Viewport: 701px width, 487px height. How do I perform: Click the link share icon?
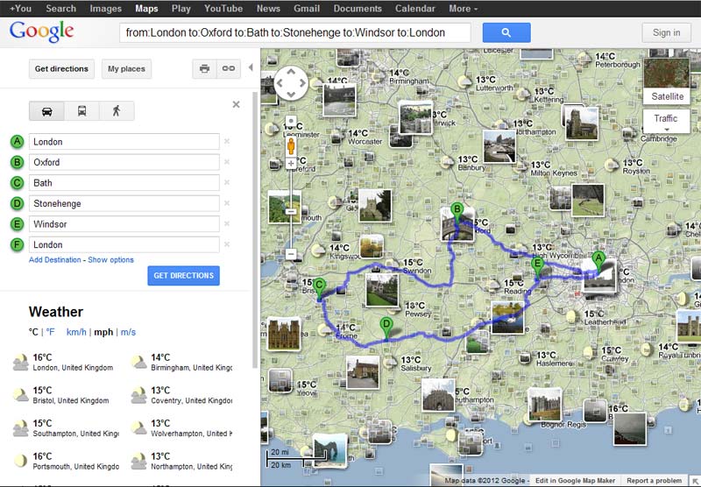(228, 68)
